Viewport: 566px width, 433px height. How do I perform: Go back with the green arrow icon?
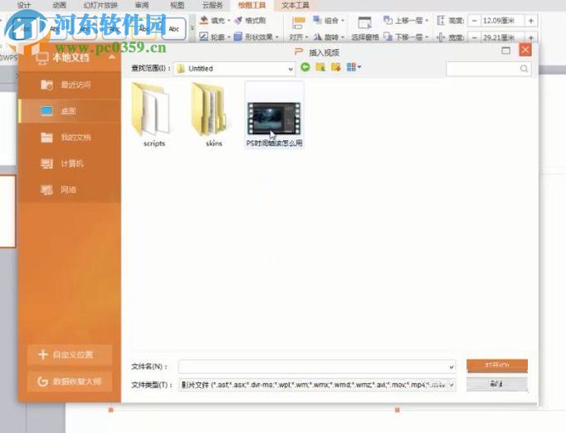point(305,67)
